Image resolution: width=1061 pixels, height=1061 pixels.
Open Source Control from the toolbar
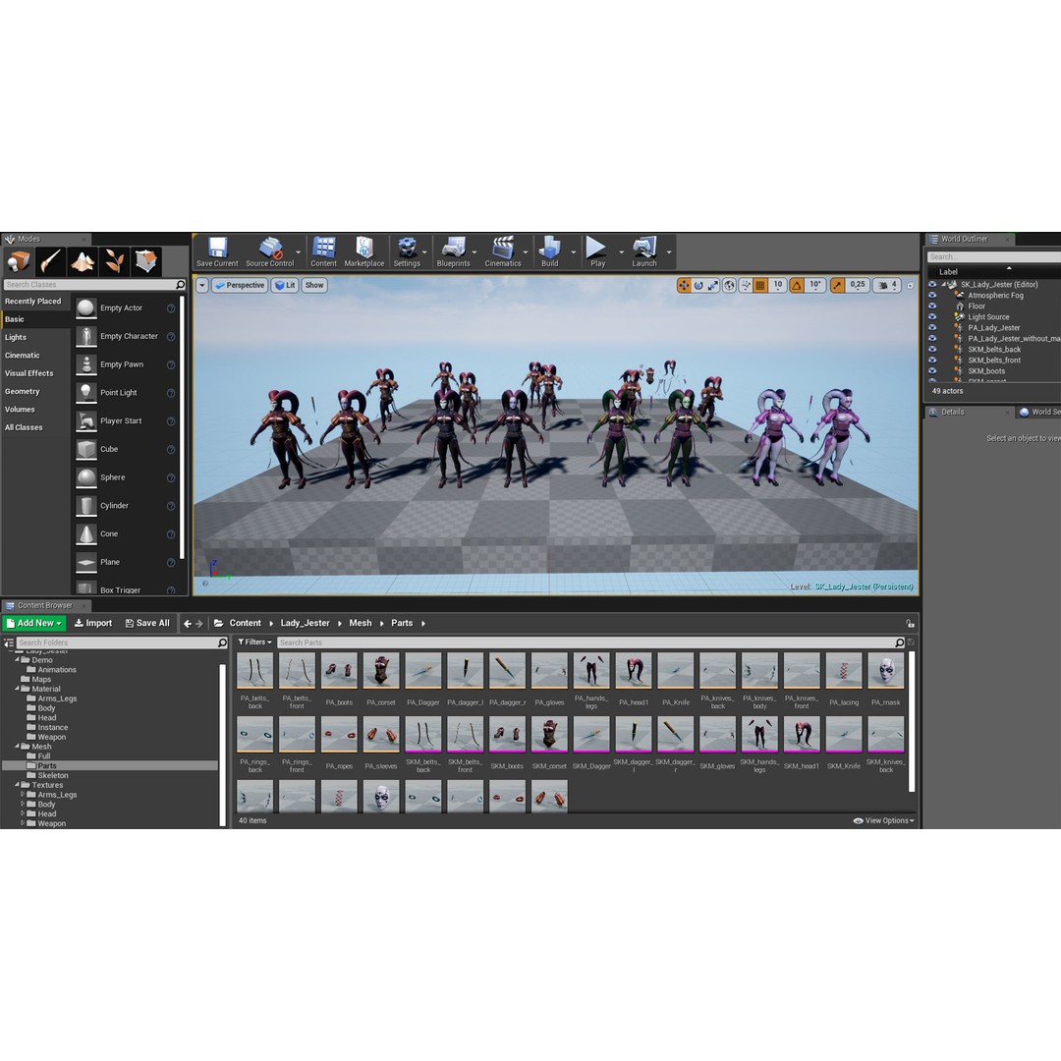click(270, 251)
